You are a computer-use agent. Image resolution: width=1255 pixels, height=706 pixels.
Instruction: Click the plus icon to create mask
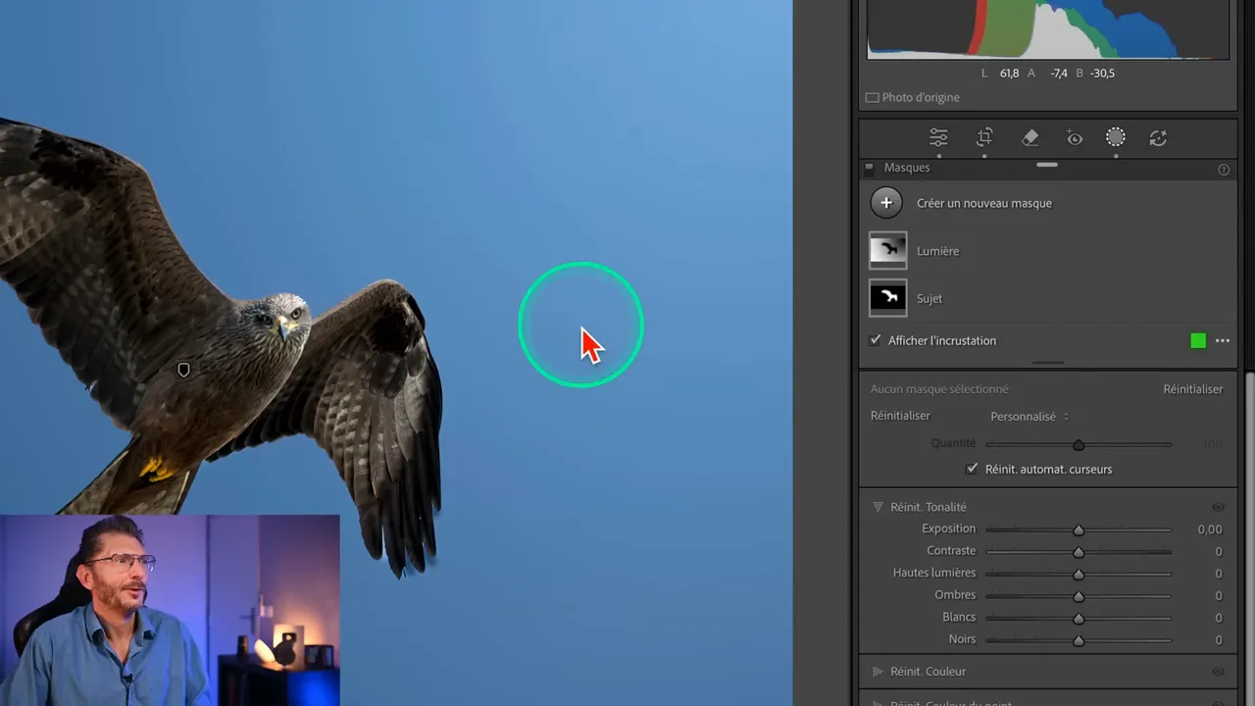886,203
